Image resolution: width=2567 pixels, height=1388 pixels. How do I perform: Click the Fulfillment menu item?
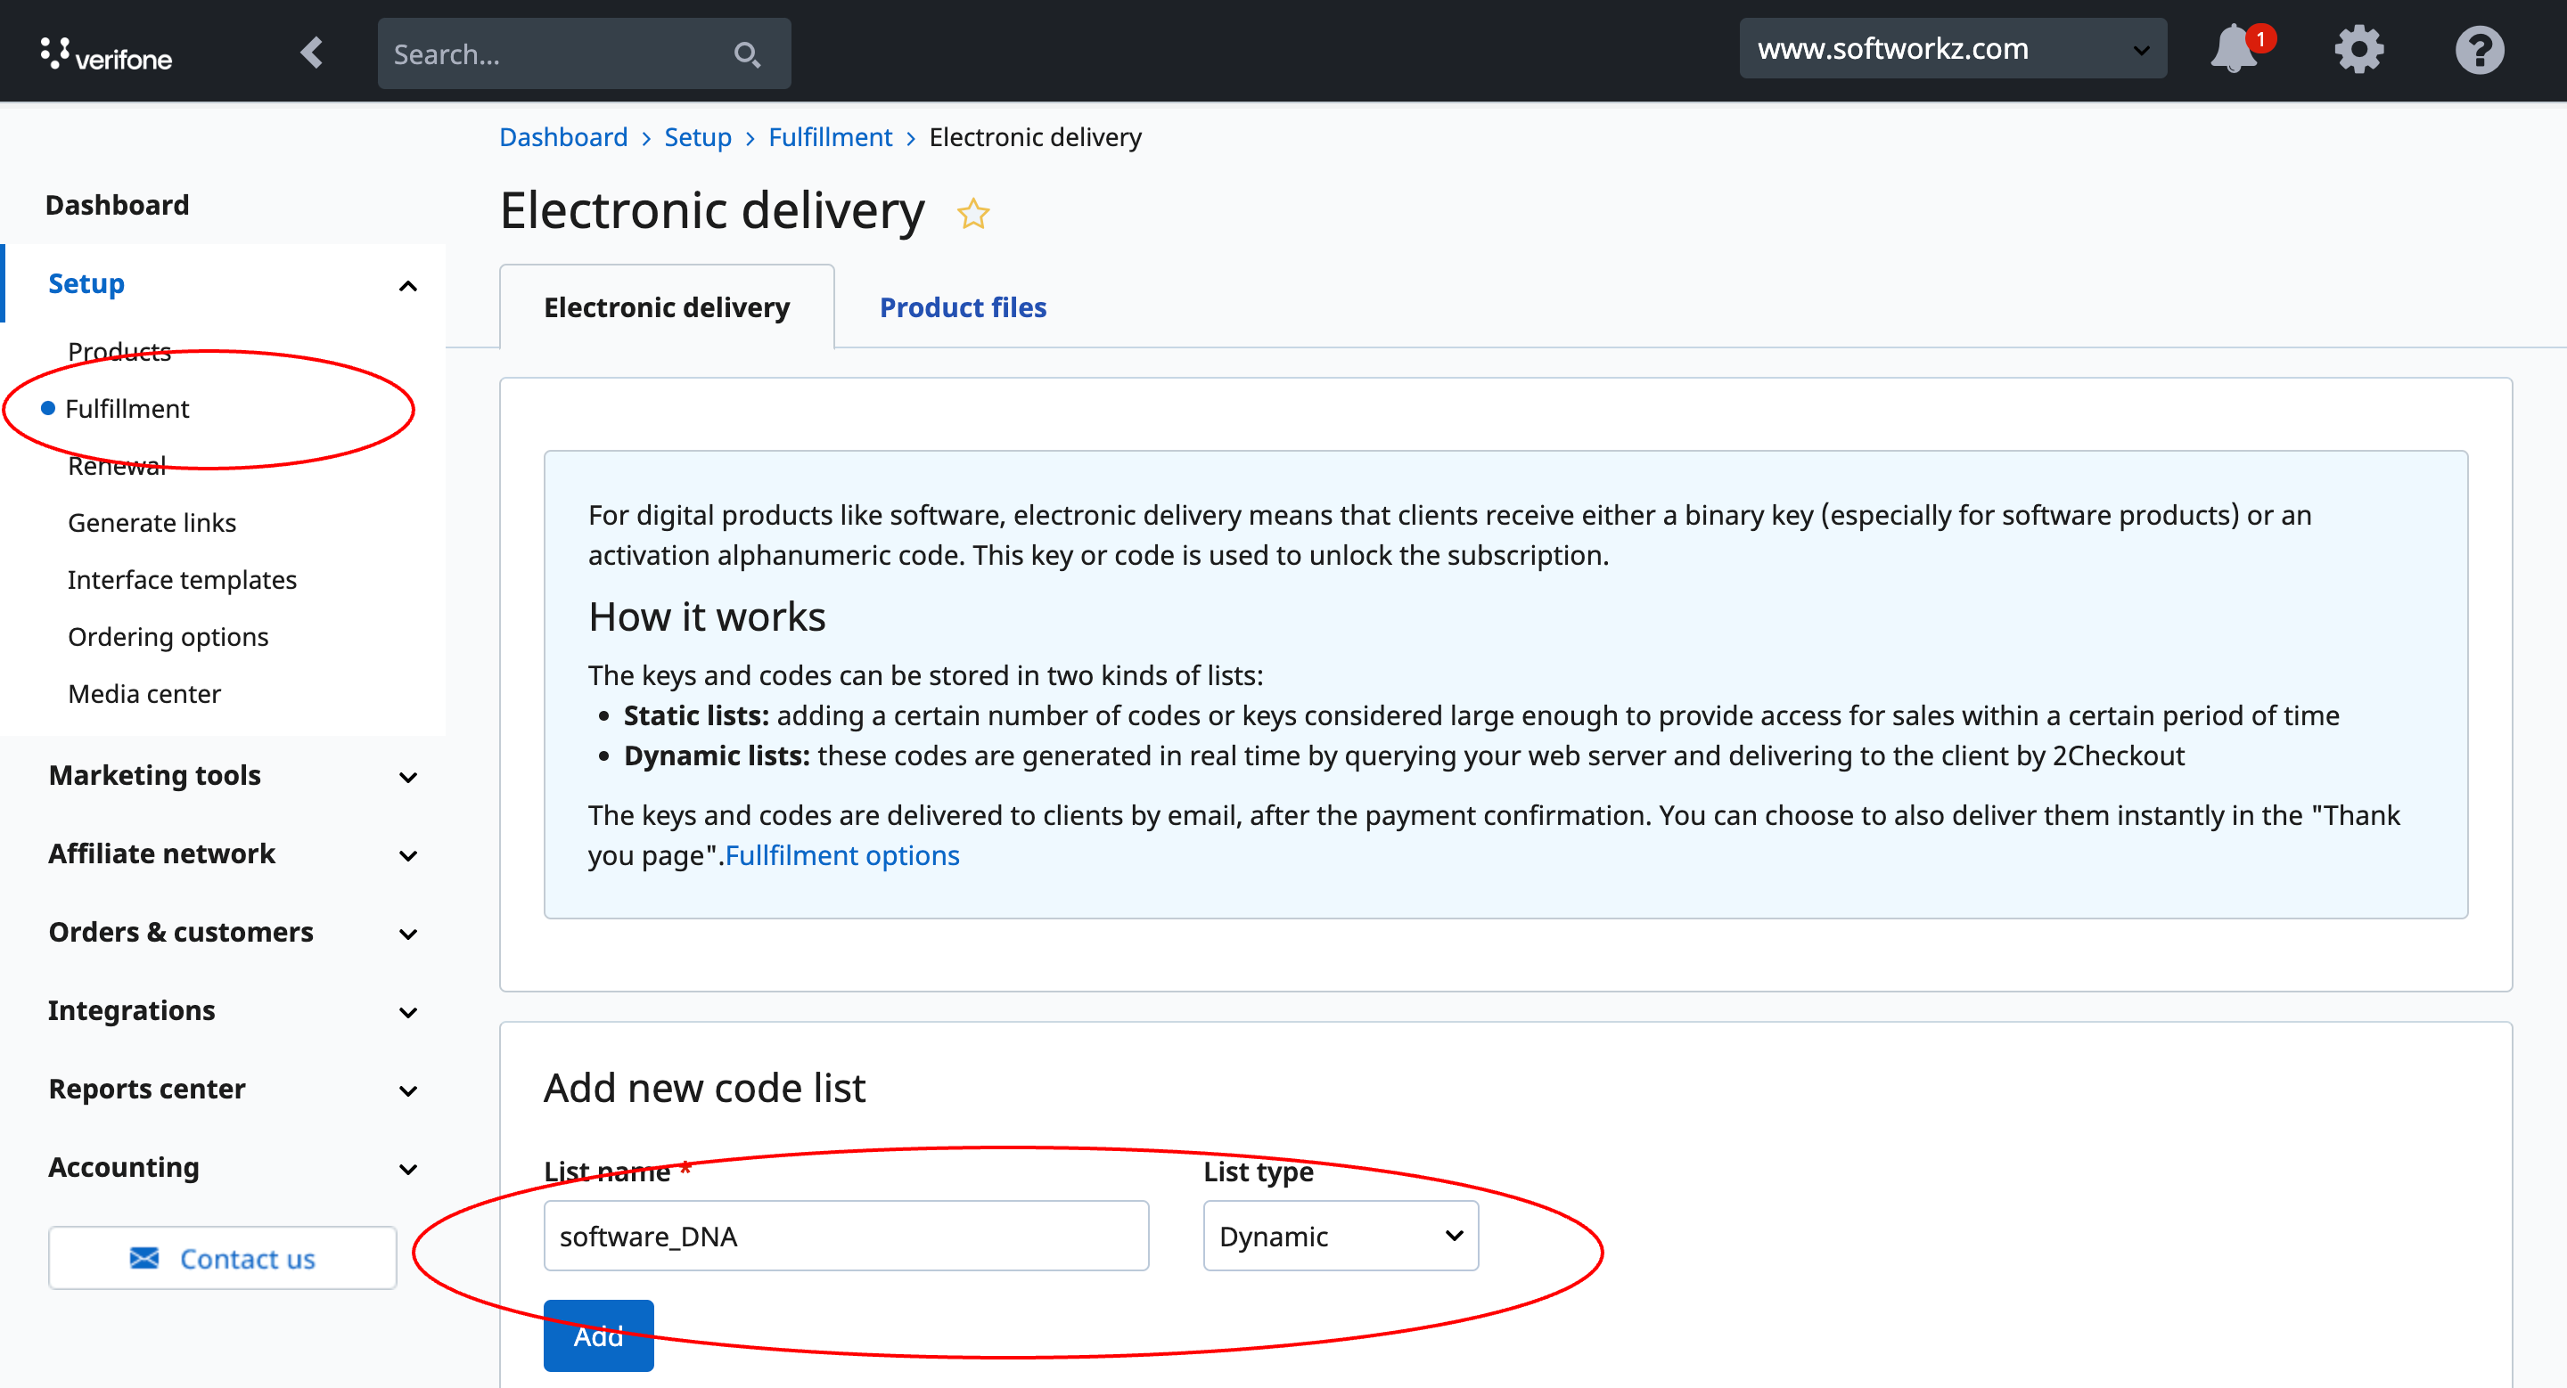pos(125,407)
